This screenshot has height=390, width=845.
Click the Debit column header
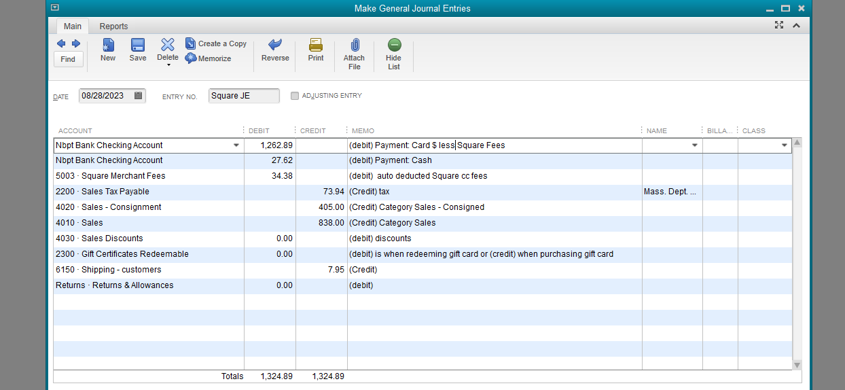pyautogui.click(x=259, y=130)
